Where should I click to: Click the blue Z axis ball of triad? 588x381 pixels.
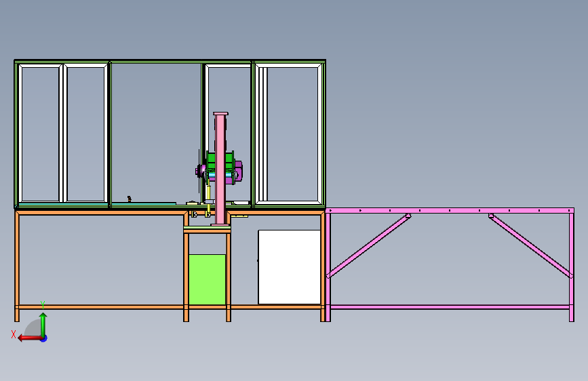[x=44, y=338]
